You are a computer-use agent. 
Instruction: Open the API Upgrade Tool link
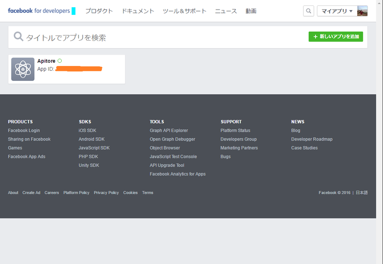point(167,165)
